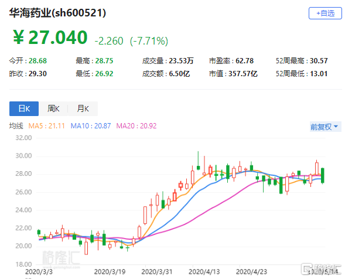Click the 均线 label
The width and height of the screenshot is (345, 279).
point(16,126)
